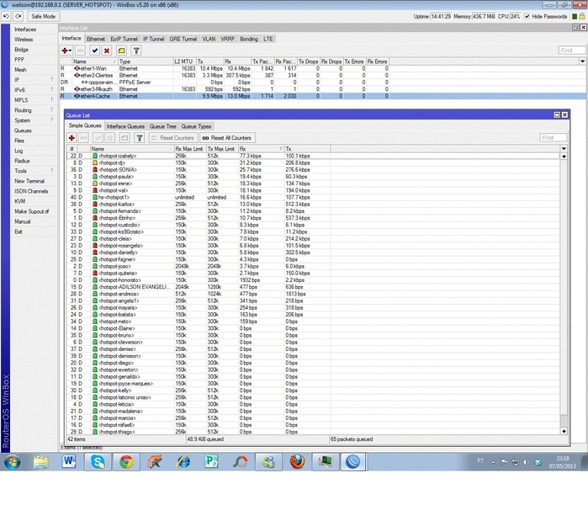Open Wireless in sidebar menu
The width and height of the screenshot is (588, 505).
pos(24,40)
